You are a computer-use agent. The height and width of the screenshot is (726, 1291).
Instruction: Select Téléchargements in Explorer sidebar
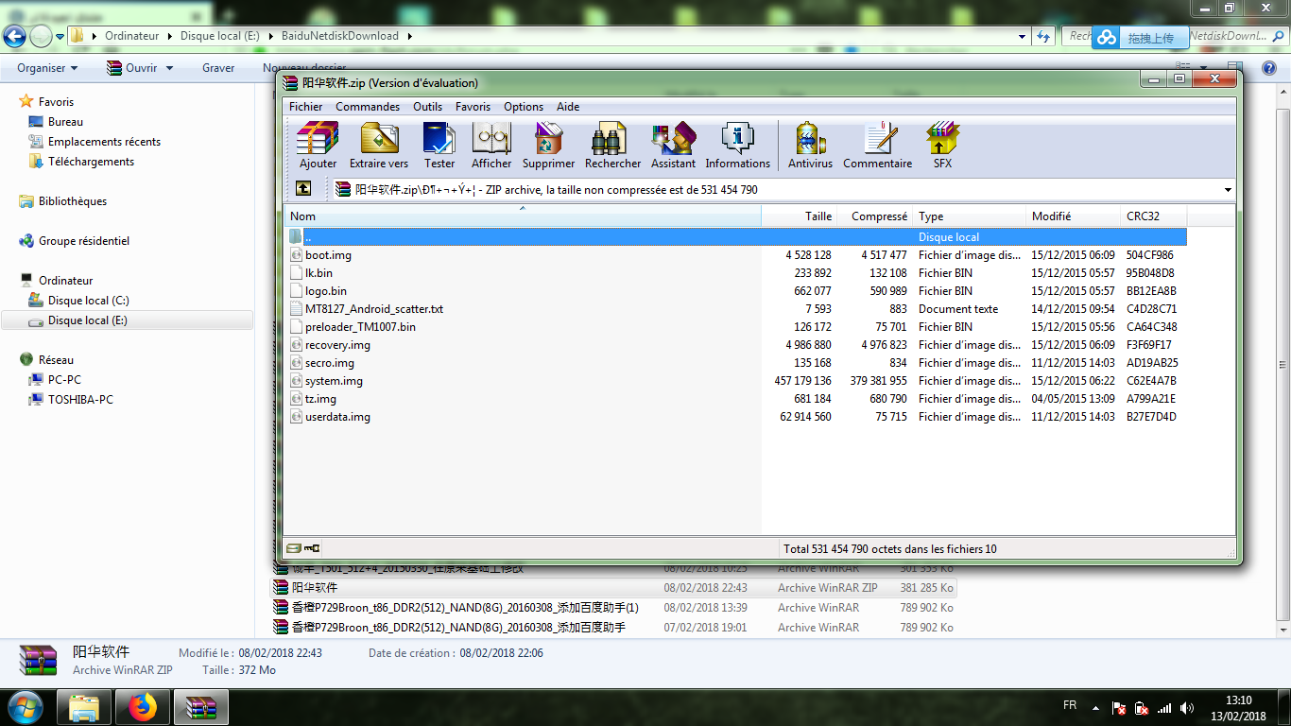pyautogui.click(x=91, y=162)
